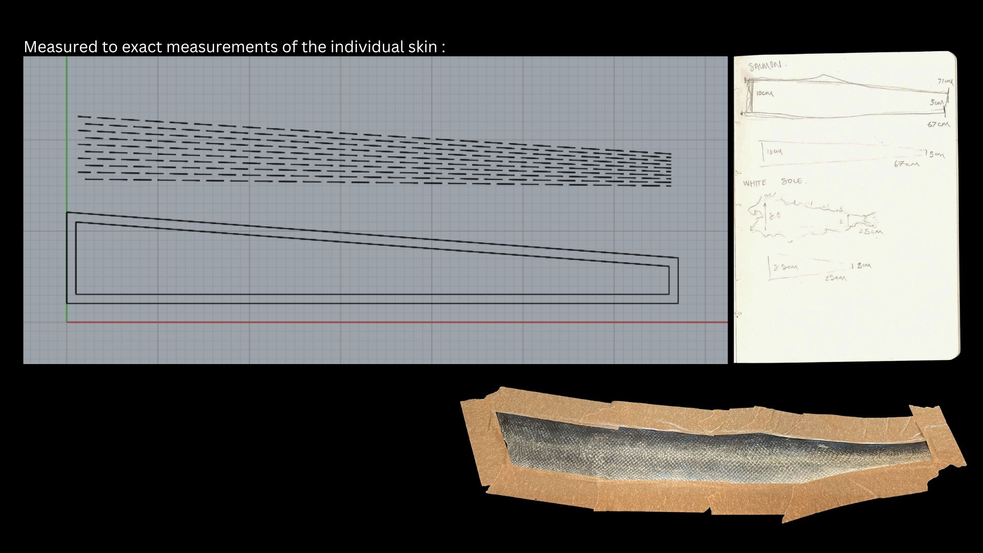Click the heading text about exact measurements
983x553 pixels.
click(x=234, y=47)
